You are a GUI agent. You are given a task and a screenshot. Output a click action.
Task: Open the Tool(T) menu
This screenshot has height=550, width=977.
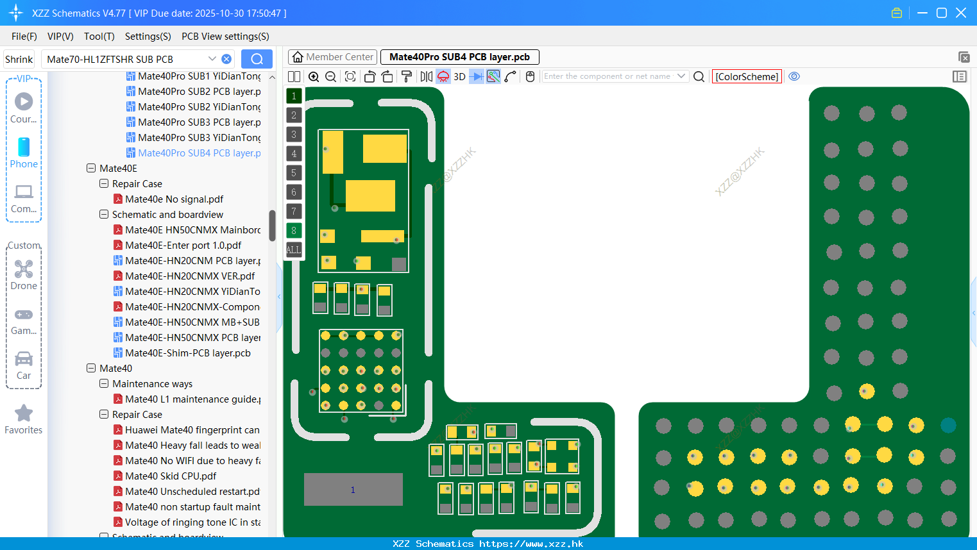coord(99,37)
